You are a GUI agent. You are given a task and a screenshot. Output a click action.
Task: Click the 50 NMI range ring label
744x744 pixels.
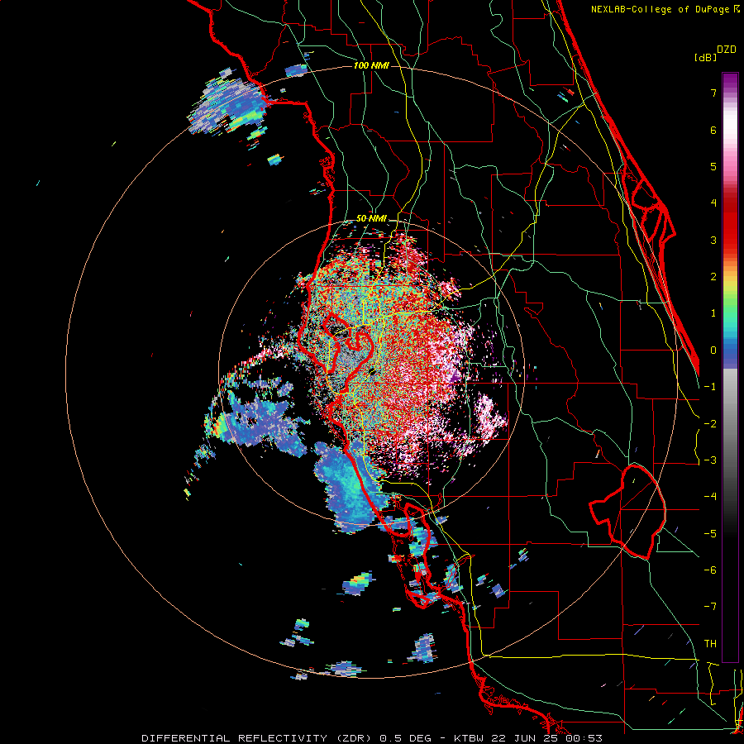click(x=371, y=219)
